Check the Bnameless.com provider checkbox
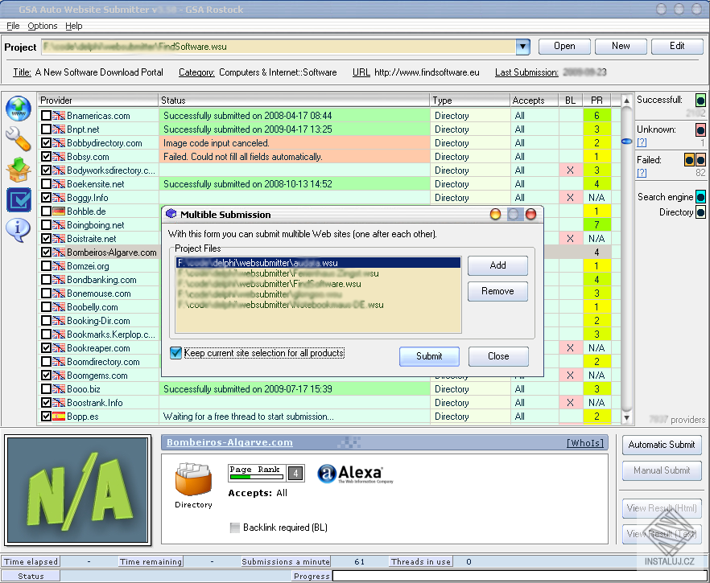 pos(46,115)
